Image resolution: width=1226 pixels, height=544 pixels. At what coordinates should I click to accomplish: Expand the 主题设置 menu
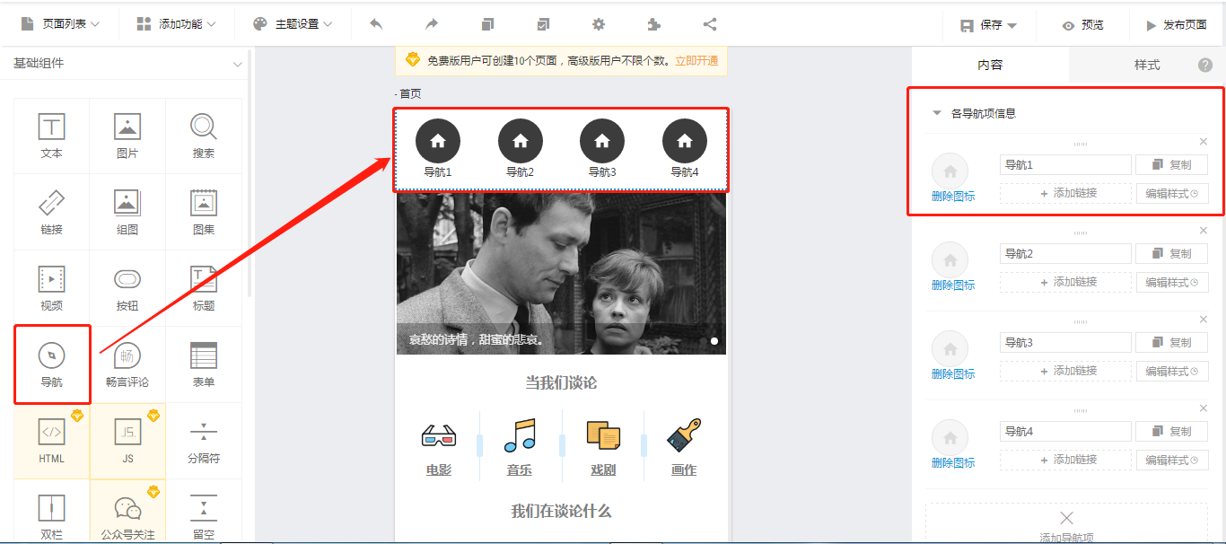293,24
